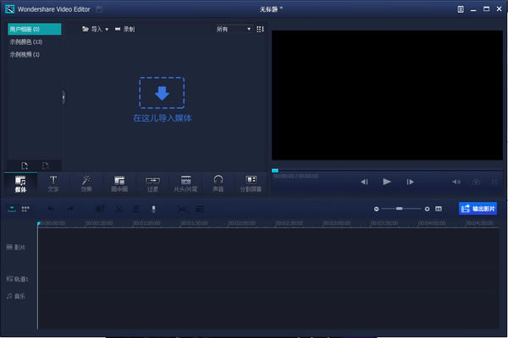Click the delete trash icon
Screen dimensions: 508x338
(136, 210)
